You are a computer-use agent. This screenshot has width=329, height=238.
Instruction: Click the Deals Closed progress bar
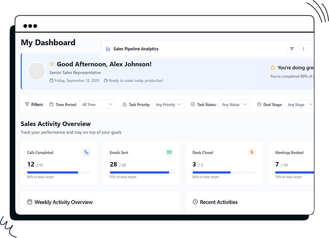(x=225, y=172)
